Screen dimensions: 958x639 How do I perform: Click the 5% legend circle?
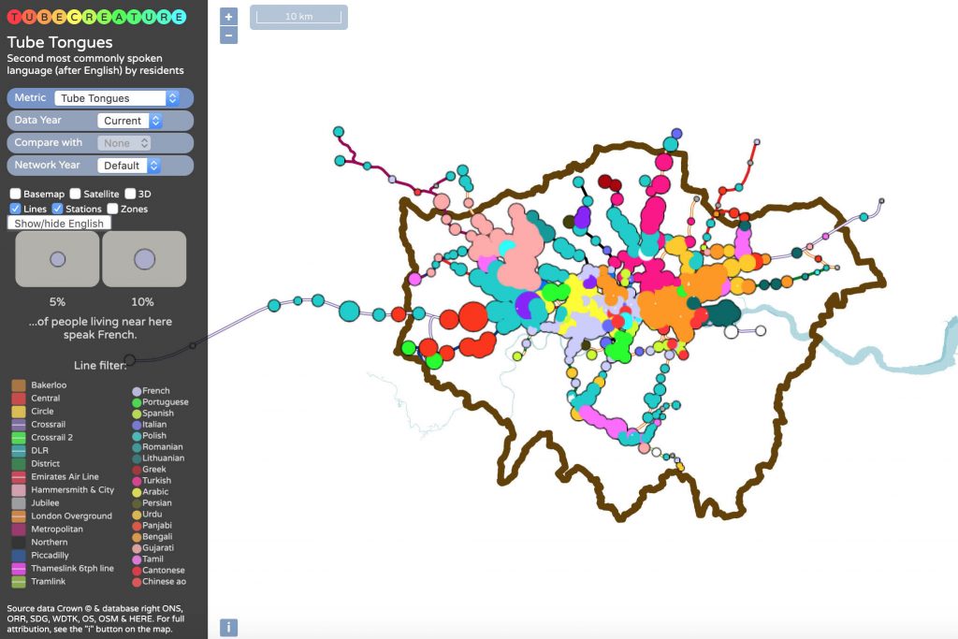pyautogui.click(x=57, y=259)
